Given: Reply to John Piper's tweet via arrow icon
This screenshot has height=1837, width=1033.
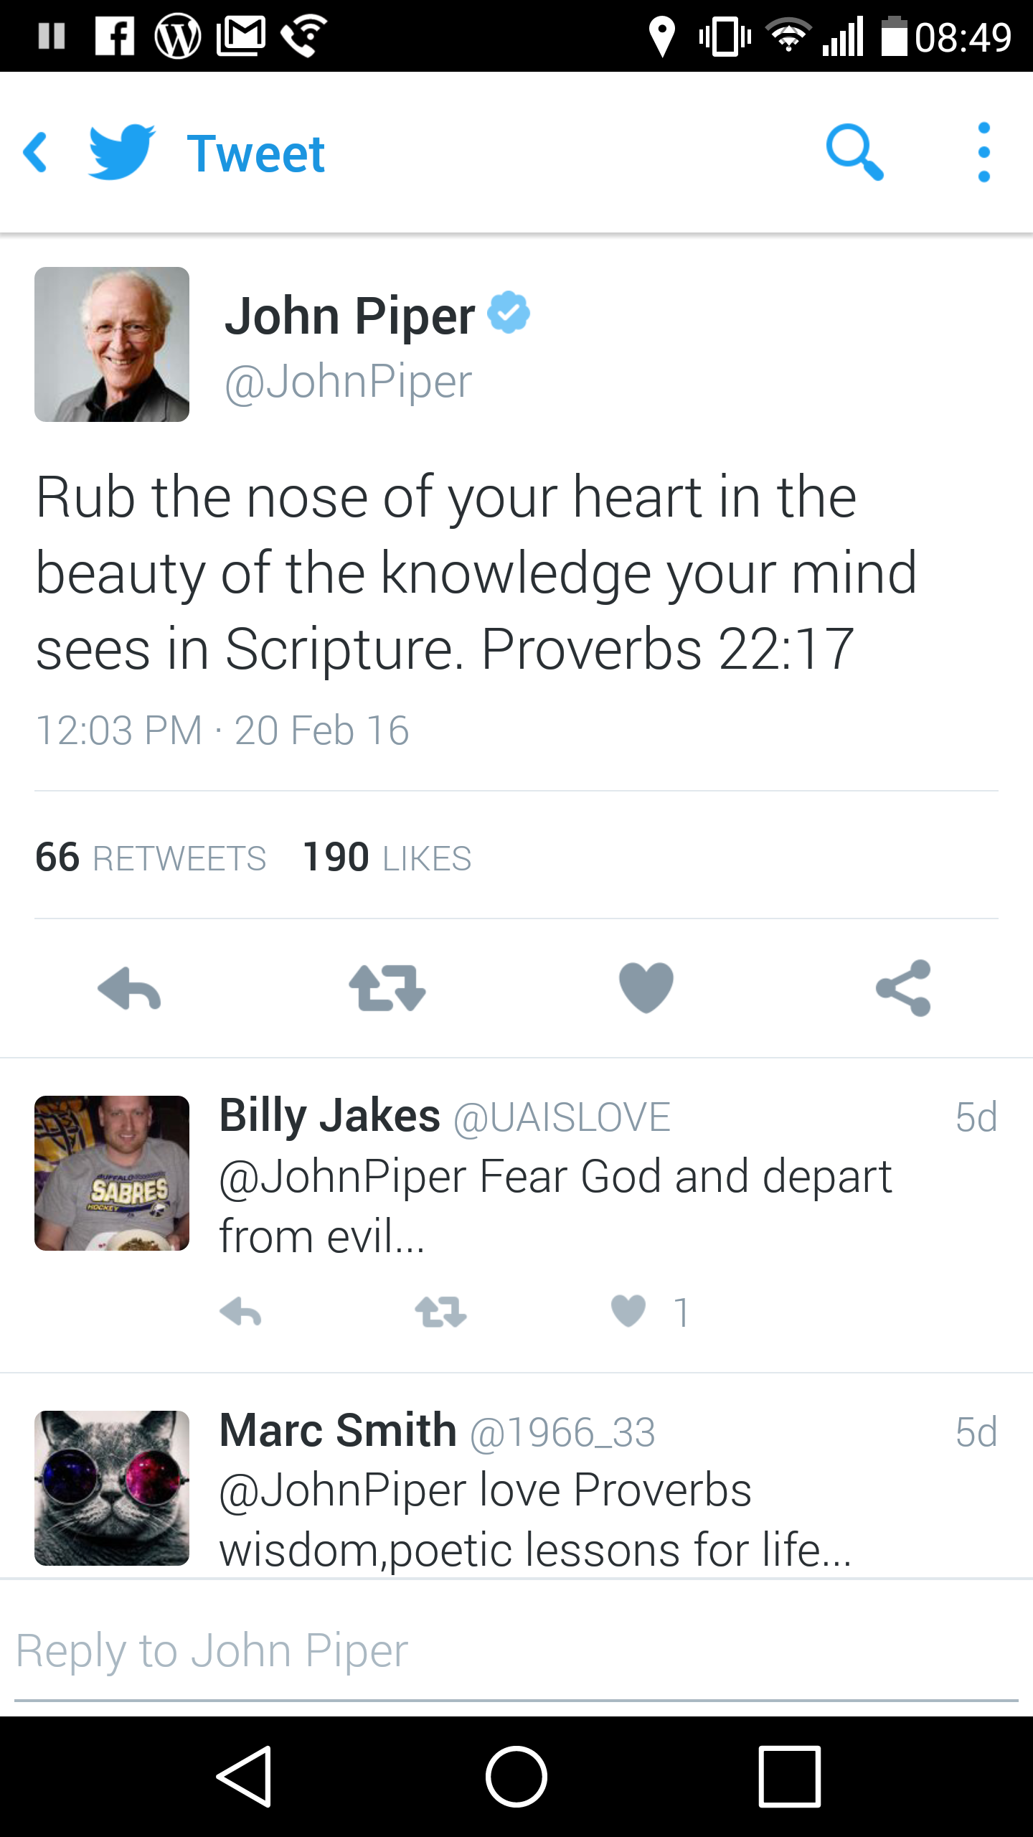Looking at the screenshot, I should tap(129, 989).
